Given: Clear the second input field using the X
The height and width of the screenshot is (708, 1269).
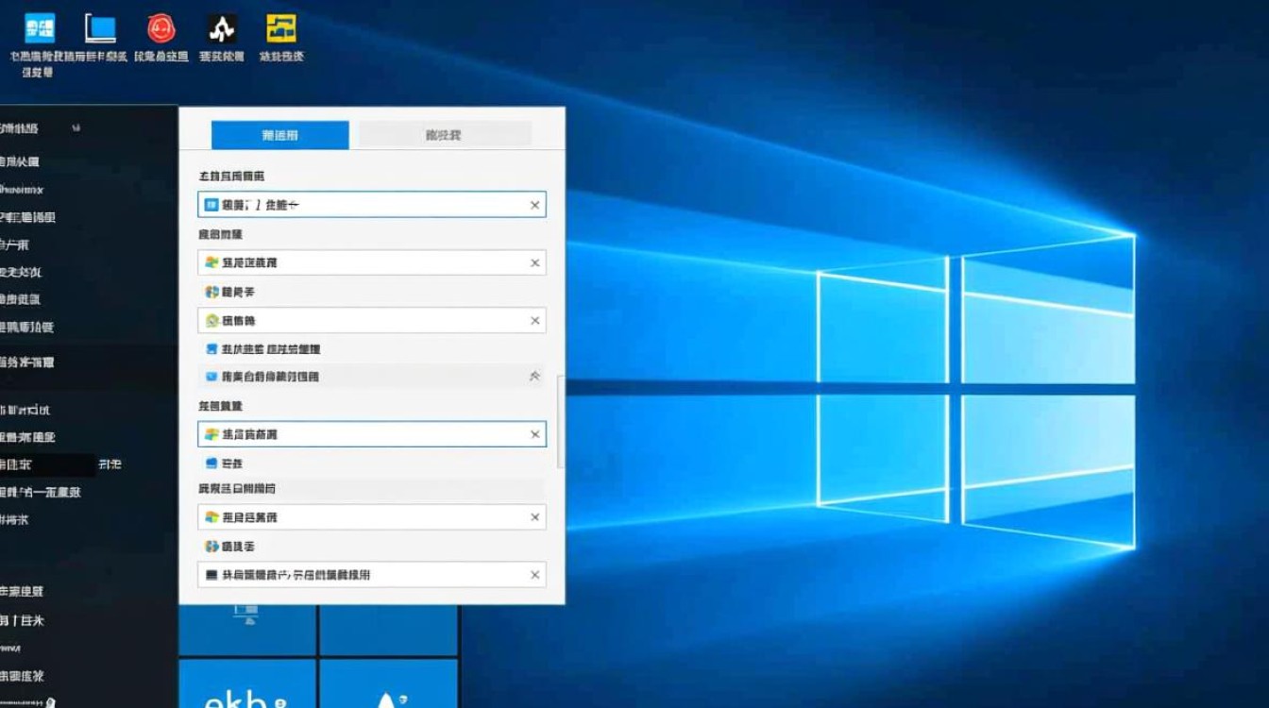Looking at the screenshot, I should (x=534, y=262).
